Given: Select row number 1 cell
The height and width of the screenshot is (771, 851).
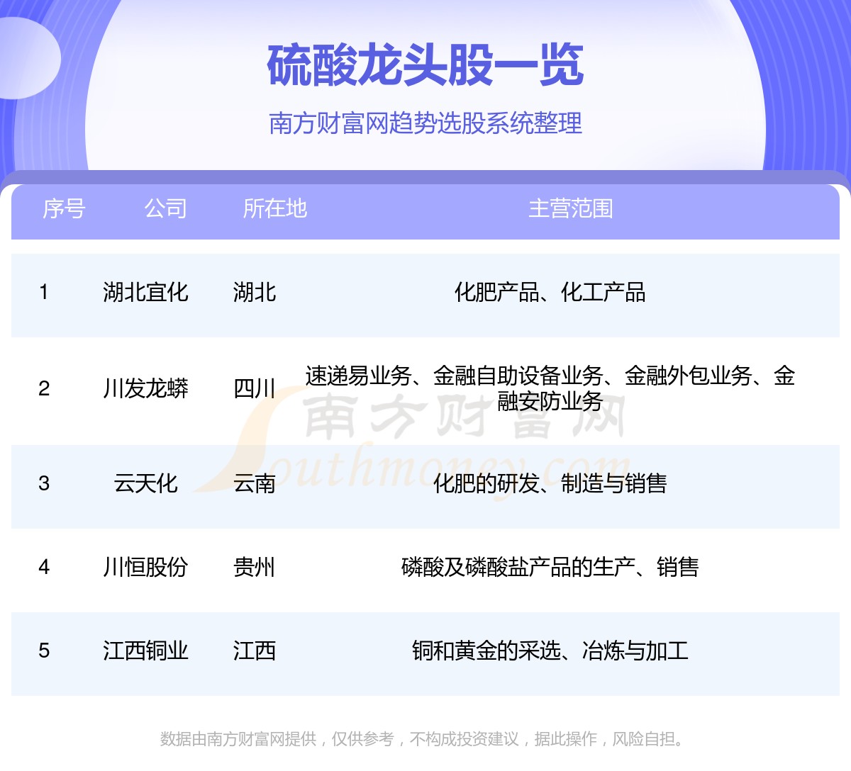Looking at the screenshot, I should [x=44, y=292].
